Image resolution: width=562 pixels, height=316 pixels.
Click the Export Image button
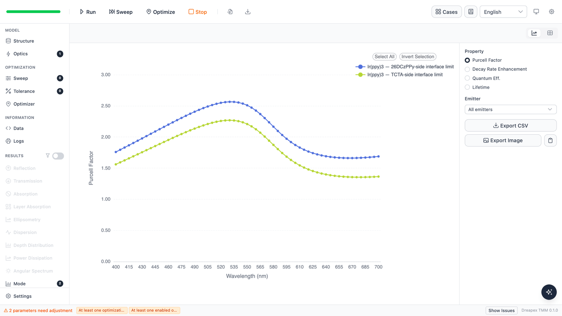[x=503, y=140]
